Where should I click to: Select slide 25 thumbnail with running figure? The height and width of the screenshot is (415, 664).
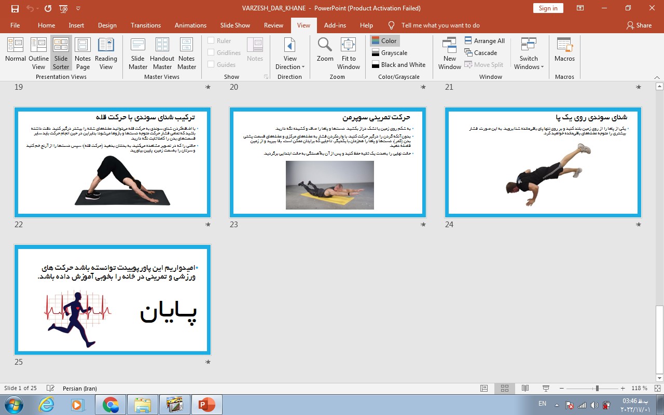pyautogui.click(x=113, y=300)
